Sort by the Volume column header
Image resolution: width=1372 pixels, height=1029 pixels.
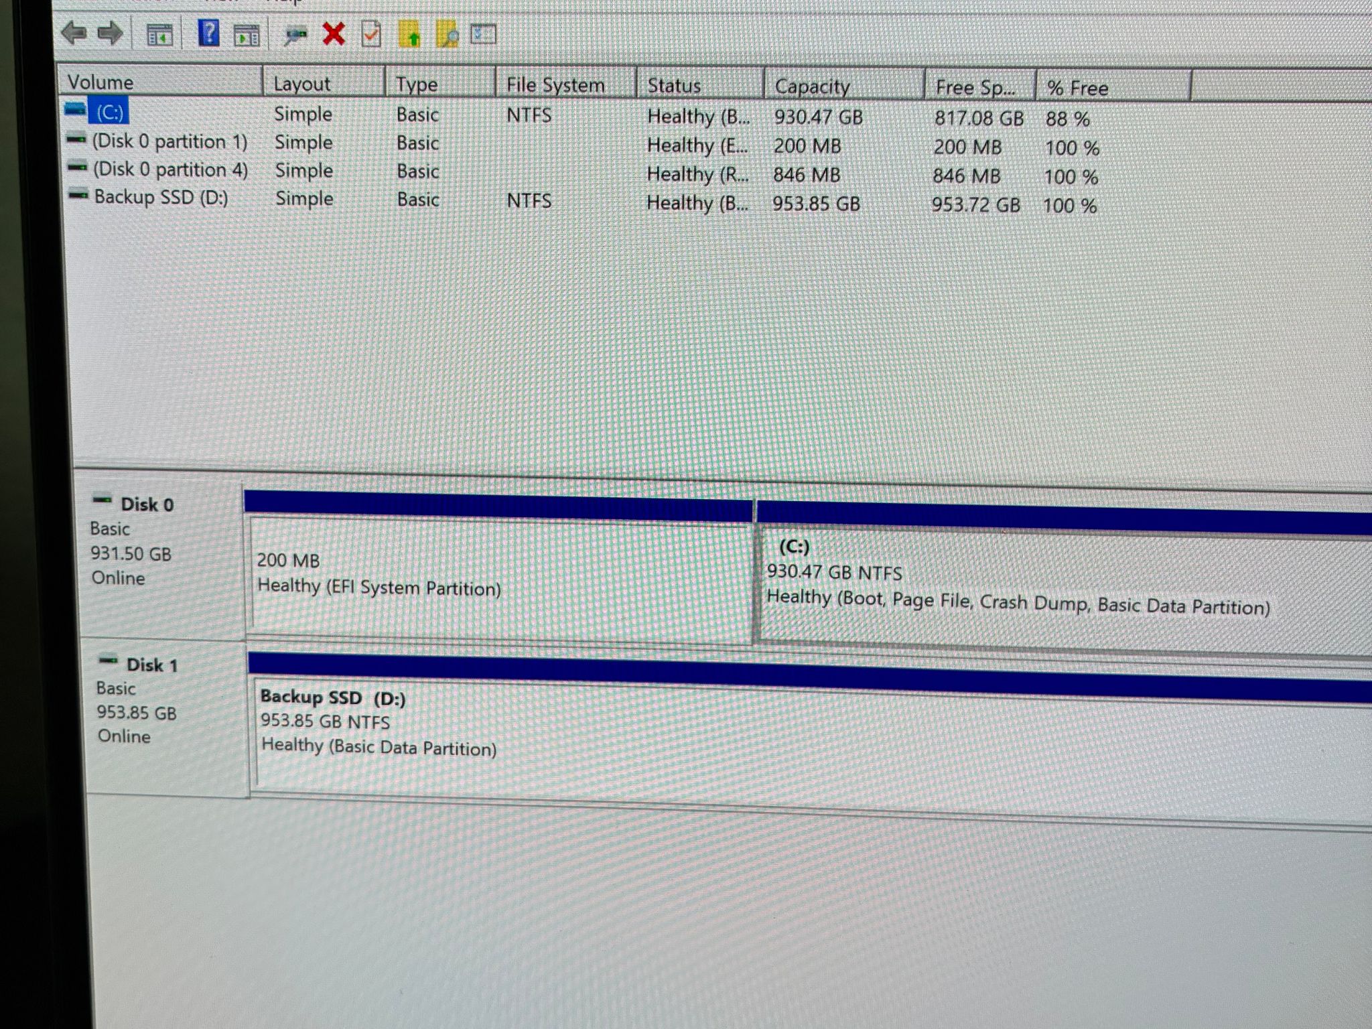coord(160,82)
